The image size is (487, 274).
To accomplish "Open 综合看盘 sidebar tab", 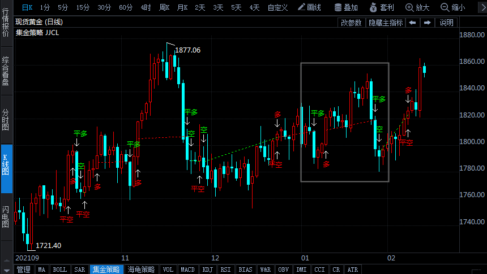I will point(6,71).
